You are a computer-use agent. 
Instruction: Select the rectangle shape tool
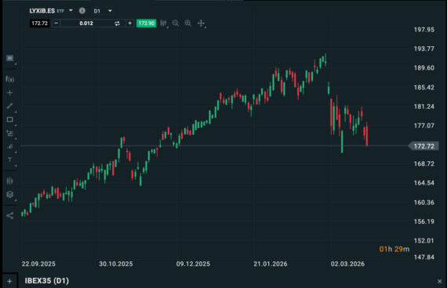pos(9,120)
